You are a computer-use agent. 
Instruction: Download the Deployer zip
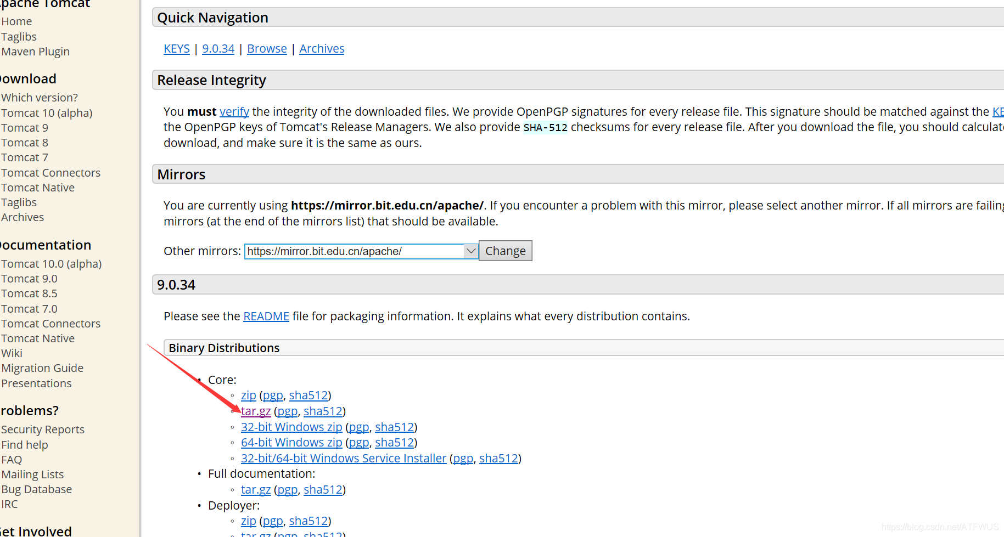tap(249, 521)
